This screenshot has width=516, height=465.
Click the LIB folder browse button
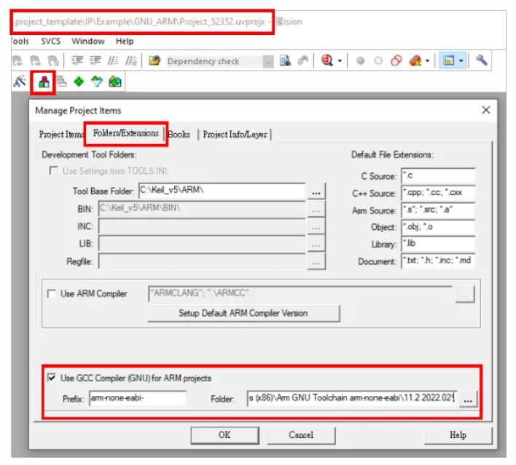point(316,245)
